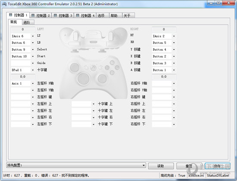Open the 右摇杆 右 dropdown
The width and height of the screenshot is (237, 181).
(x=164, y=117)
